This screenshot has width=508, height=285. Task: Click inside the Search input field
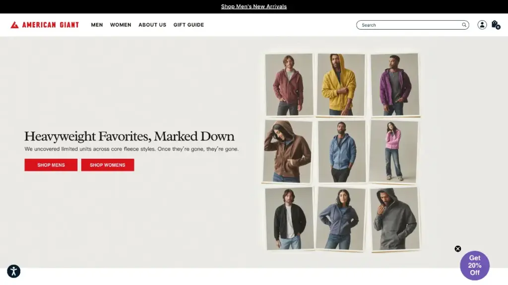[x=407, y=25]
